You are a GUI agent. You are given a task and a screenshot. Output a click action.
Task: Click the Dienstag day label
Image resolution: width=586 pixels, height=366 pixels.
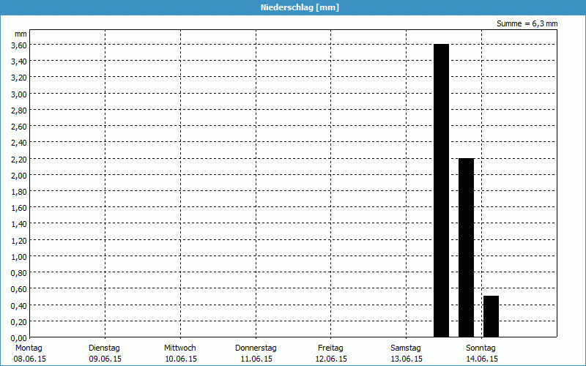pyautogui.click(x=104, y=348)
